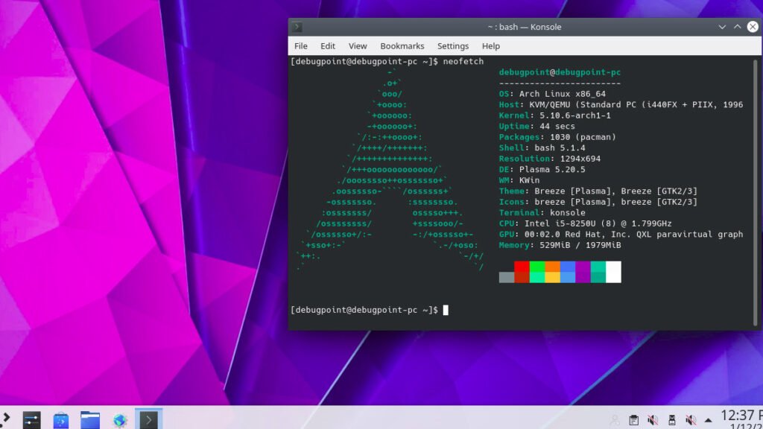Open the application launcher in the panel
This screenshot has height=429, width=763.
(x=4, y=419)
